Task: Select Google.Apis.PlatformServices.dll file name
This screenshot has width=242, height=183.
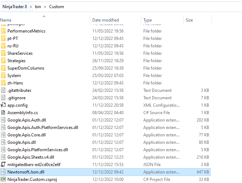Action: point(38,149)
